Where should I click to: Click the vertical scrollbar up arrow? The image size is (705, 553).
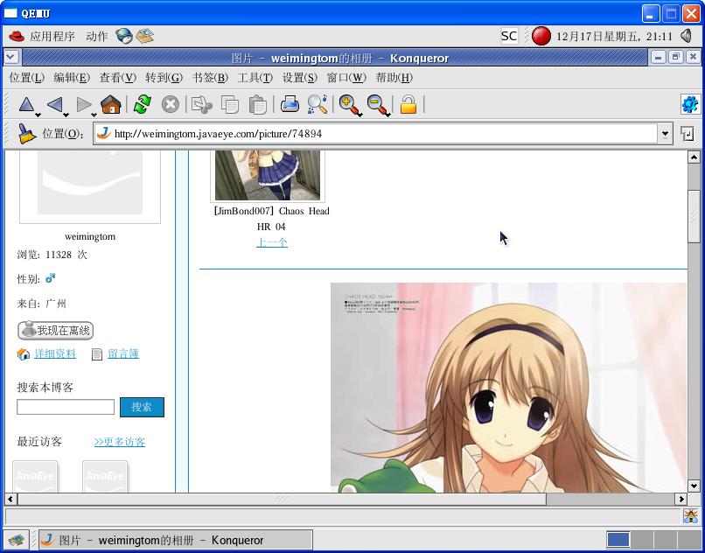pos(694,157)
